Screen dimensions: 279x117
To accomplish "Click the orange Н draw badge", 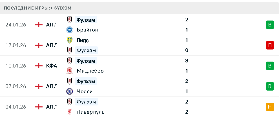I will tap(270, 107).
